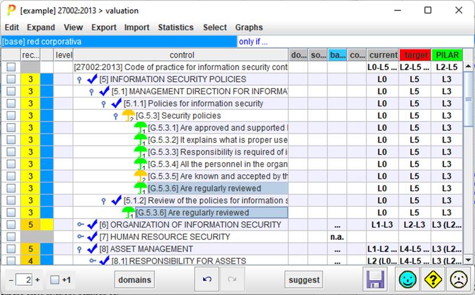This screenshot has width=475, height=295.
Task: Open the Statistics menu
Action: 176,27
